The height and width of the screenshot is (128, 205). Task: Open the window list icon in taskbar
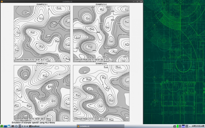(x=9, y=126)
